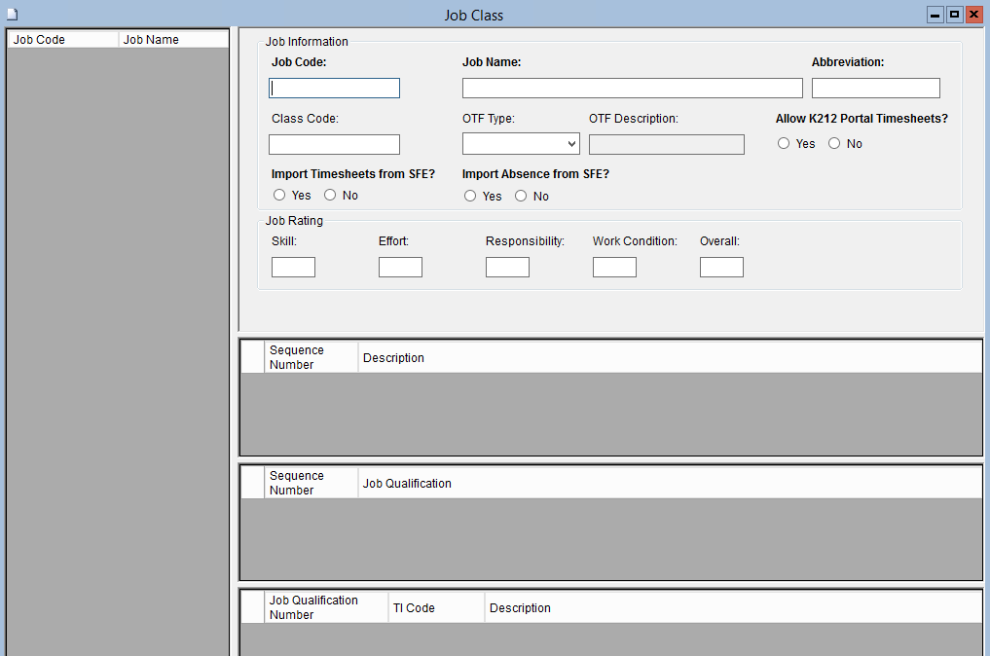Select No for Allow K212 Portal Timesheets

[x=834, y=143]
